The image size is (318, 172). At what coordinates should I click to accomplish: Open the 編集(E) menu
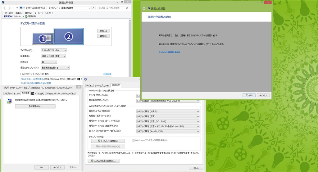point(19,13)
